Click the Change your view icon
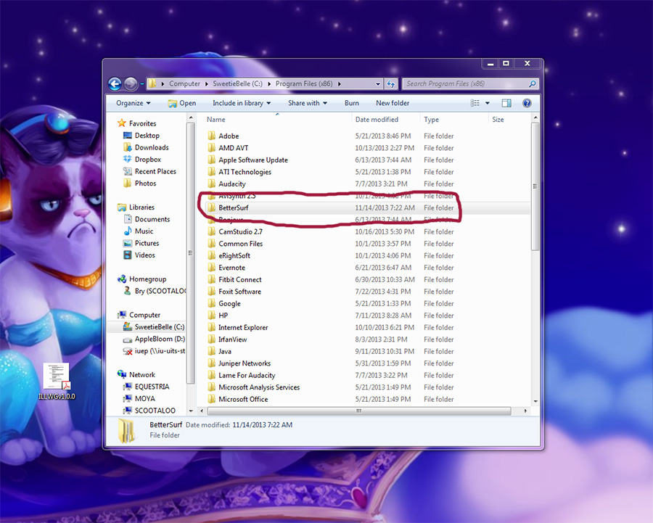 click(x=475, y=103)
